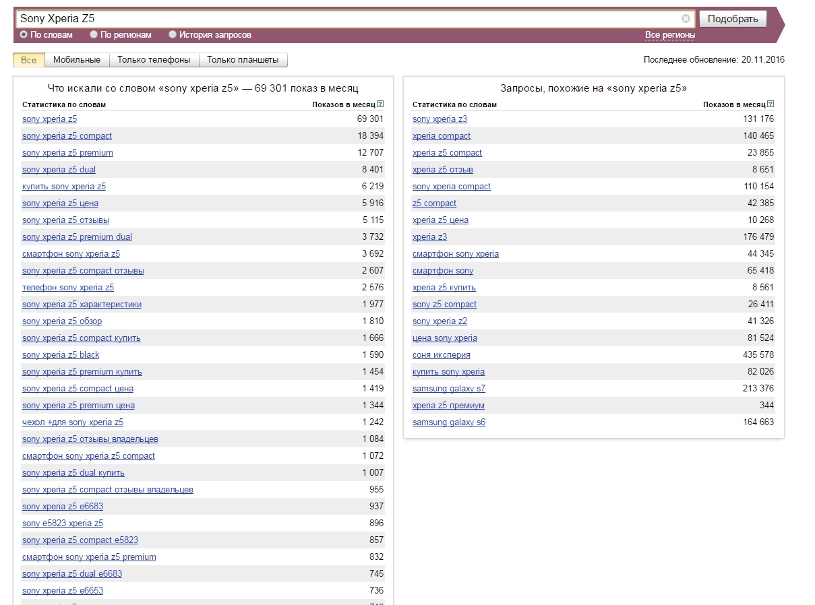
Task: Open the 'sony xperia z5 отзывы владельцев' link
Action: (x=90, y=439)
